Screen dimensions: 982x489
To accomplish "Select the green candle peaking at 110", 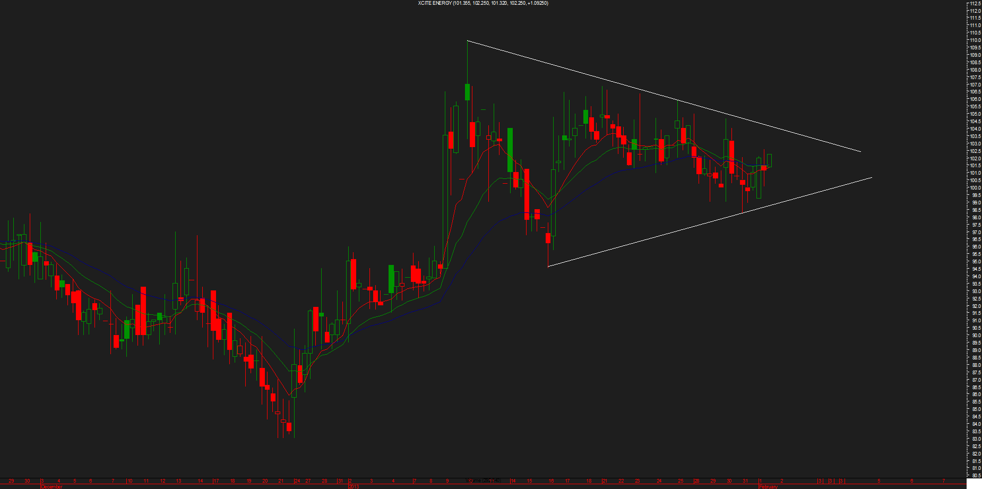I will pyautogui.click(x=467, y=91).
